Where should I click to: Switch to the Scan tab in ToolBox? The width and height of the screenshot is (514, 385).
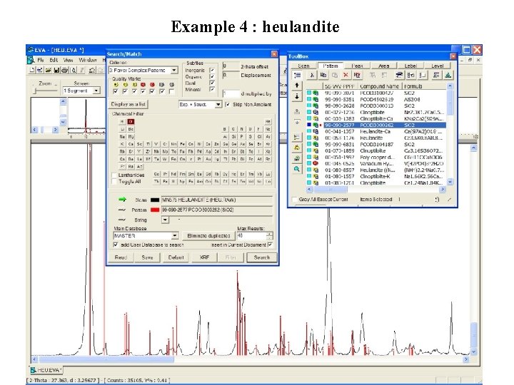303,66
